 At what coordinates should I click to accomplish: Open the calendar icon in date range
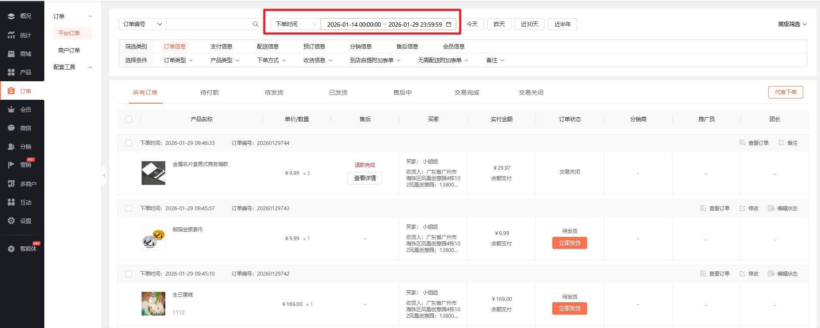[x=449, y=24]
